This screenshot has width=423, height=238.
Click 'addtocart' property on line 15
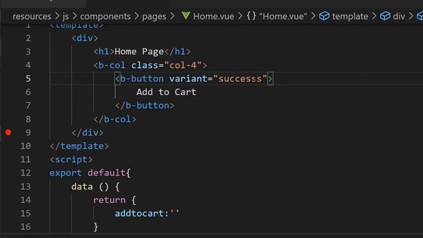pyautogui.click(x=139, y=214)
